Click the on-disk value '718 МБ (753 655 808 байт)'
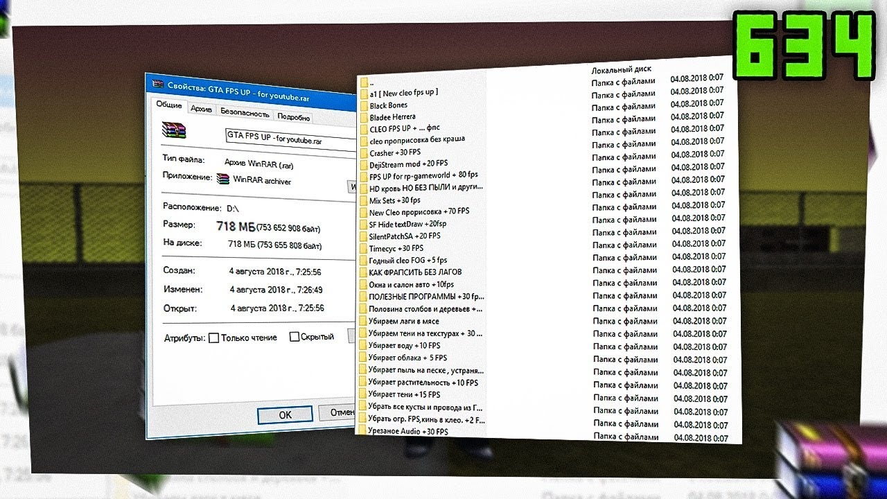Screen dimensions: 887x499 pos(274,245)
